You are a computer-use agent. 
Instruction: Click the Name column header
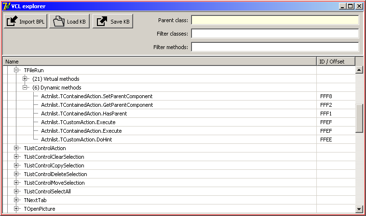(x=160, y=62)
